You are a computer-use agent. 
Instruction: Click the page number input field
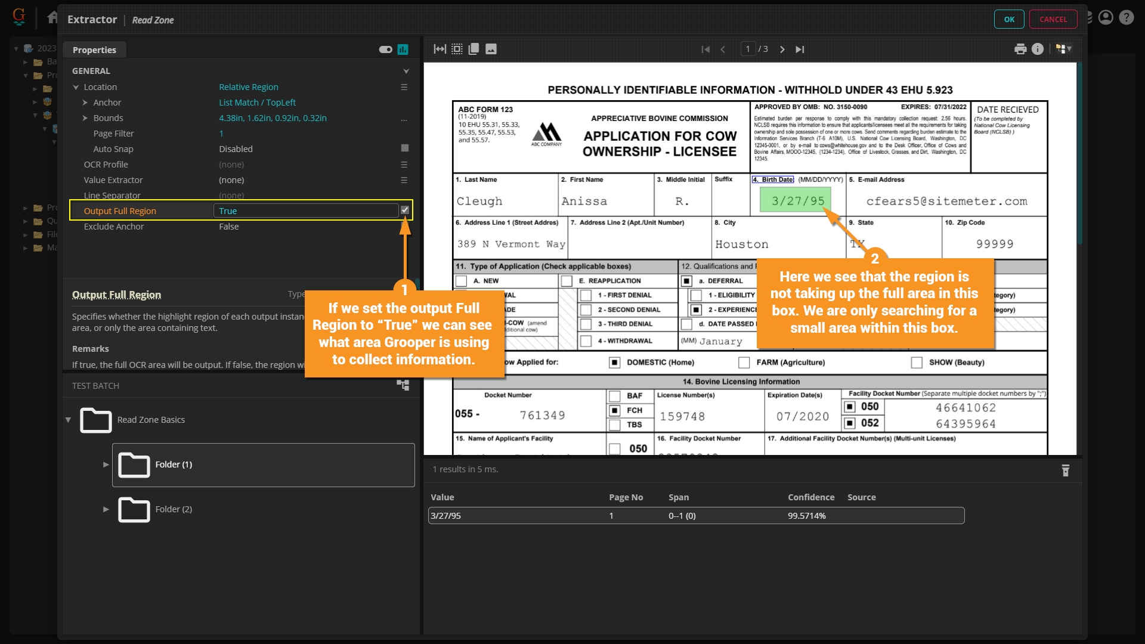[x=748, y=49]
